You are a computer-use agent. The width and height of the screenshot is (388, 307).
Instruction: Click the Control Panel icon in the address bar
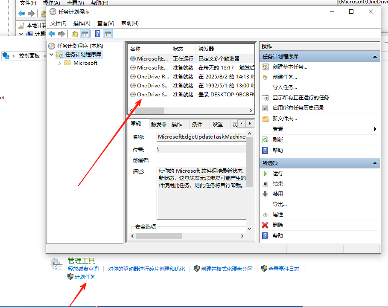coord(6,55)
